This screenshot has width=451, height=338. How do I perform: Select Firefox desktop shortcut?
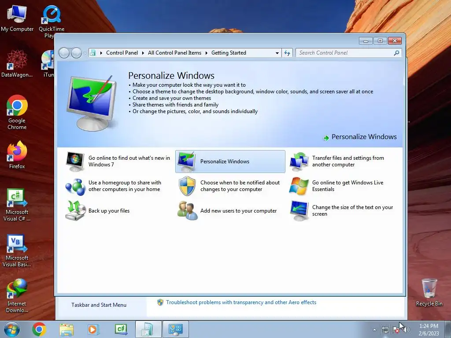coord(17,154)
